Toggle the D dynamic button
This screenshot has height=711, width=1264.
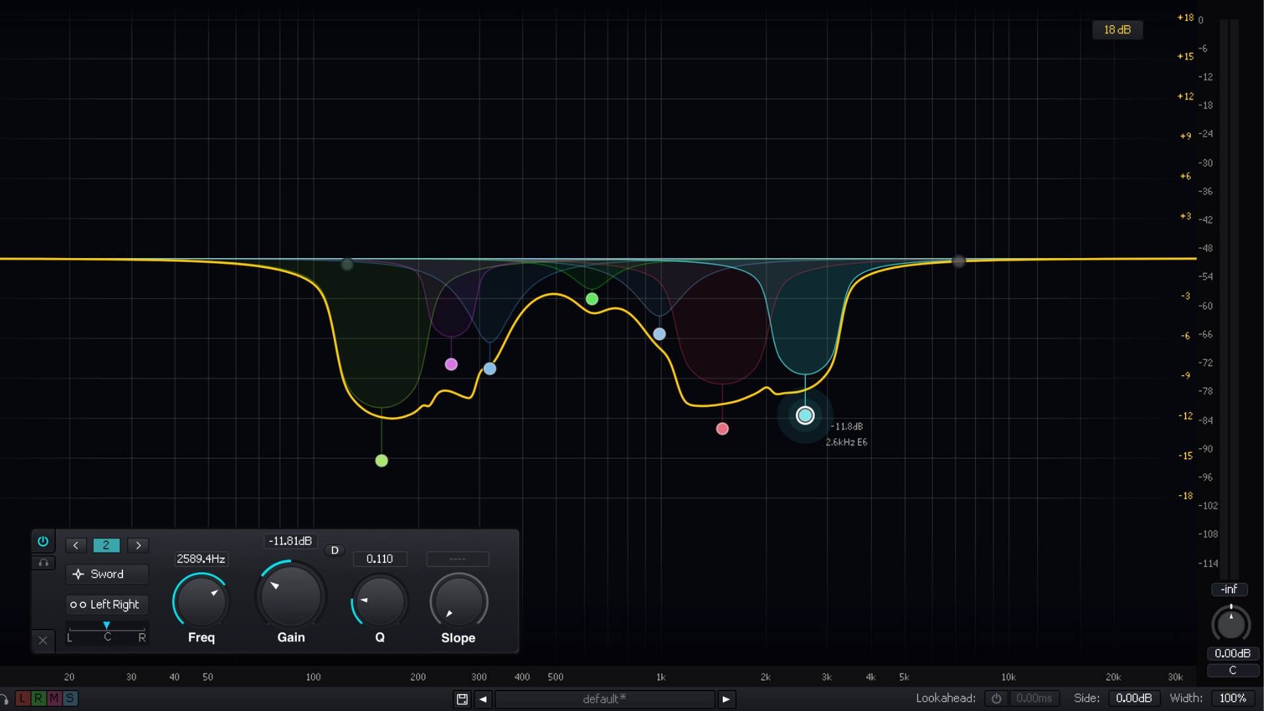pyautogui.click(x=334, y=550)
